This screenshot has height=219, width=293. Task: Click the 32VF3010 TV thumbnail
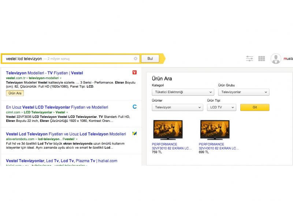pyautogui.click(x=168, y=130)
